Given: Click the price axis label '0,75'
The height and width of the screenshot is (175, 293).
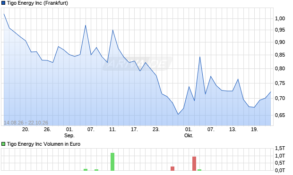Looking at the screenshot, I should (x=280, y=83).
